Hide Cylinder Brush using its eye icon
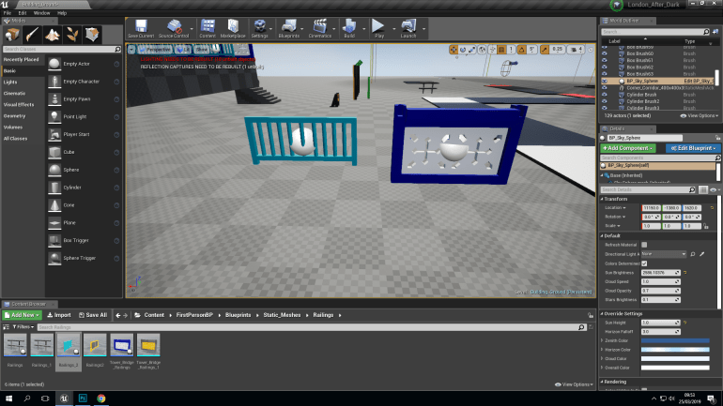Image resolution: width=723 pixels, height=406 pixels. pyautogui.click(x=604, y=95)
